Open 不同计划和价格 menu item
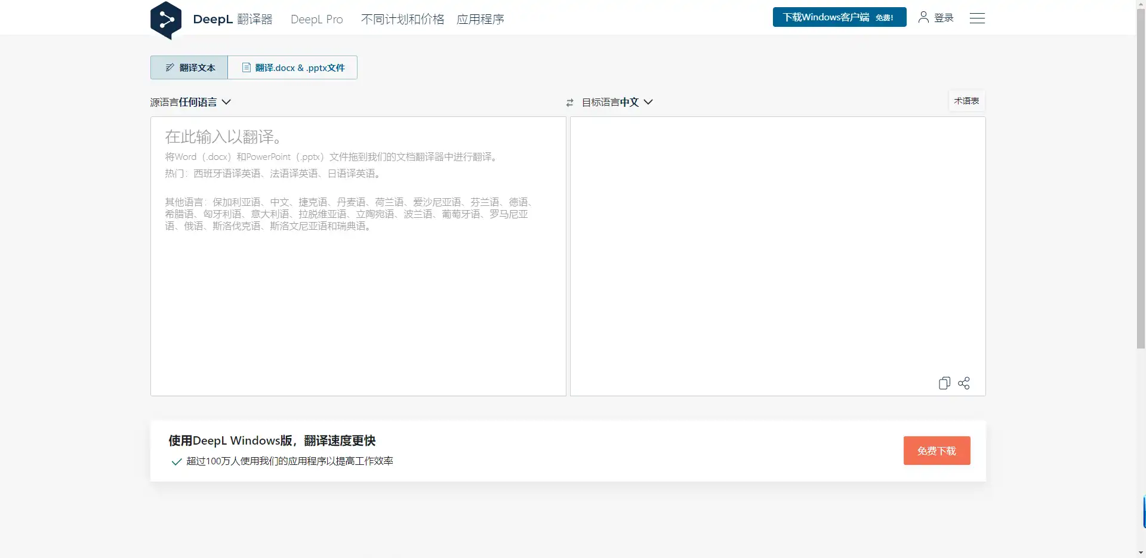The image size is (1146, 558). (x=403, y=19)
